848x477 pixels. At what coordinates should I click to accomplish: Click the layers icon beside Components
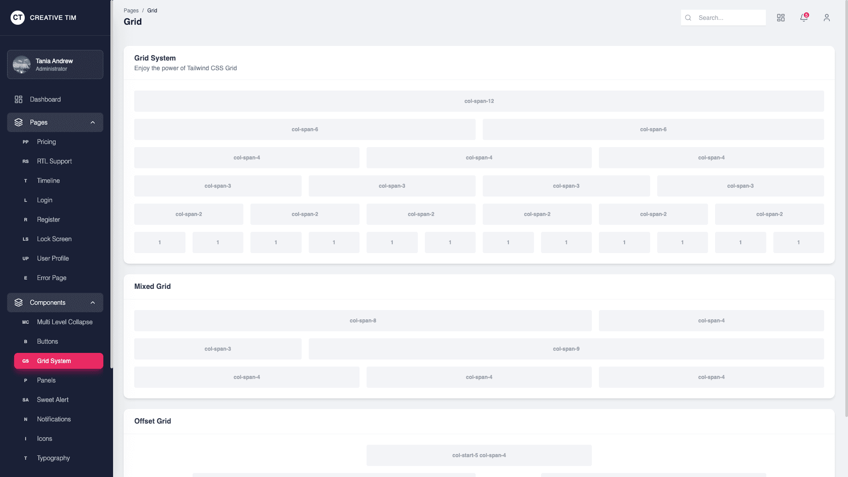pos(19,303)
